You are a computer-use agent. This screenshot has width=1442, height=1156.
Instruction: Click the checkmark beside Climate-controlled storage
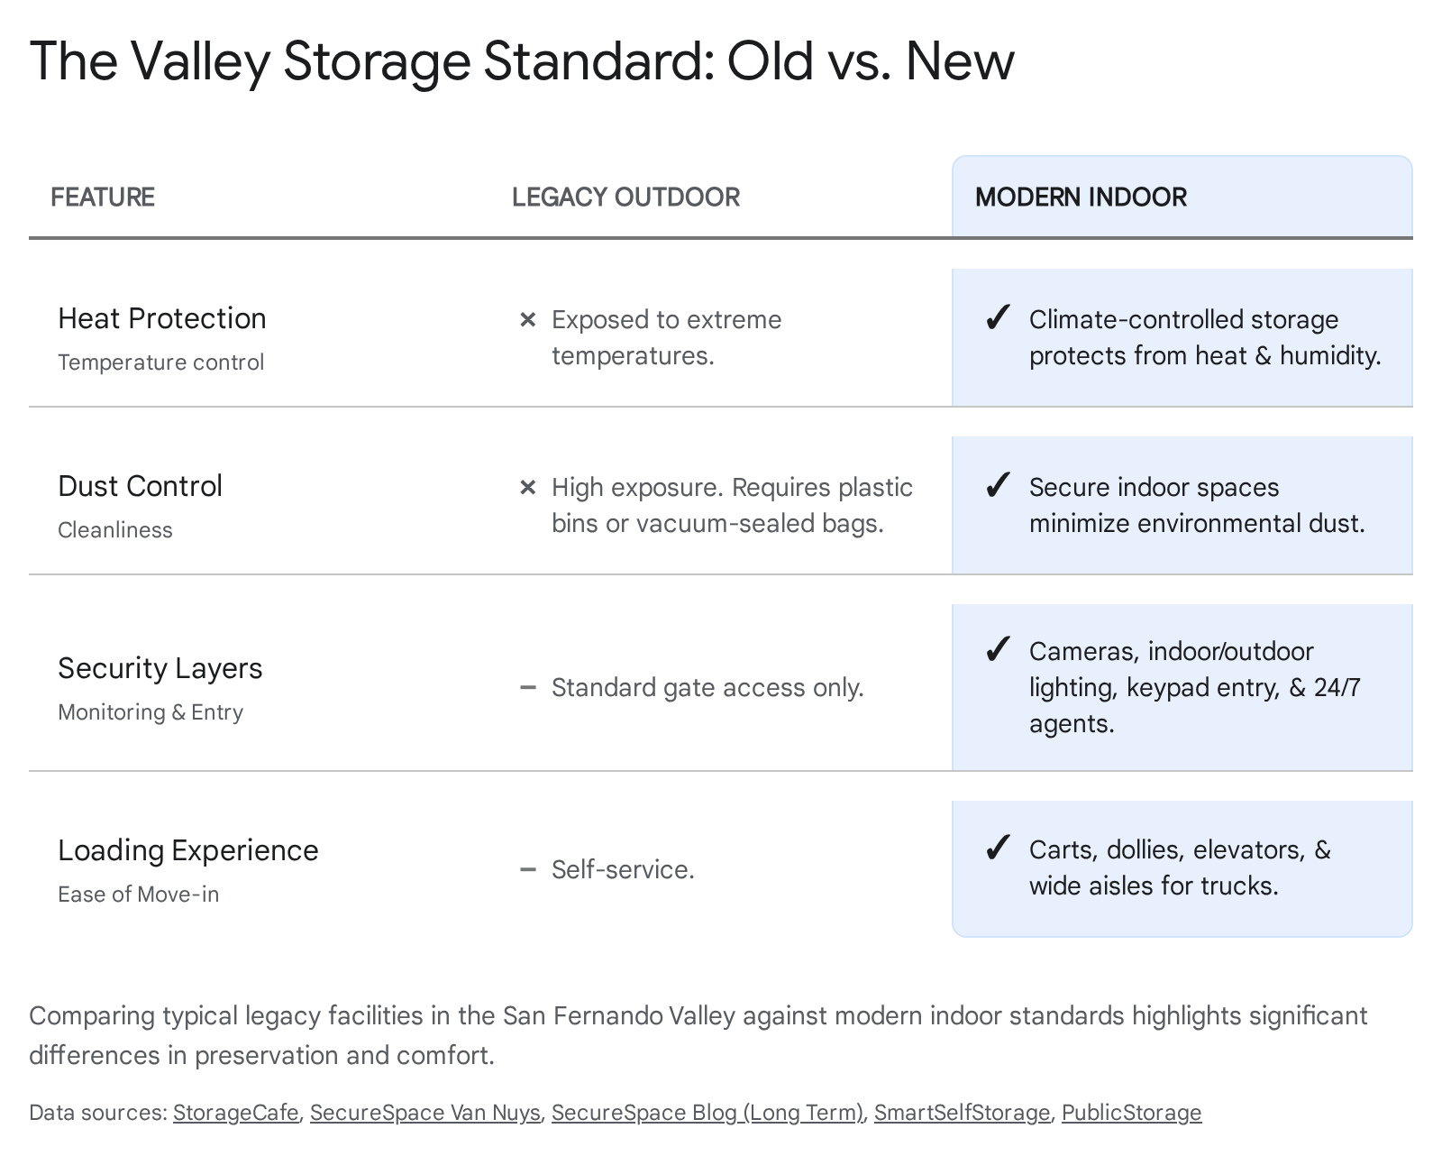click(997, 318)
